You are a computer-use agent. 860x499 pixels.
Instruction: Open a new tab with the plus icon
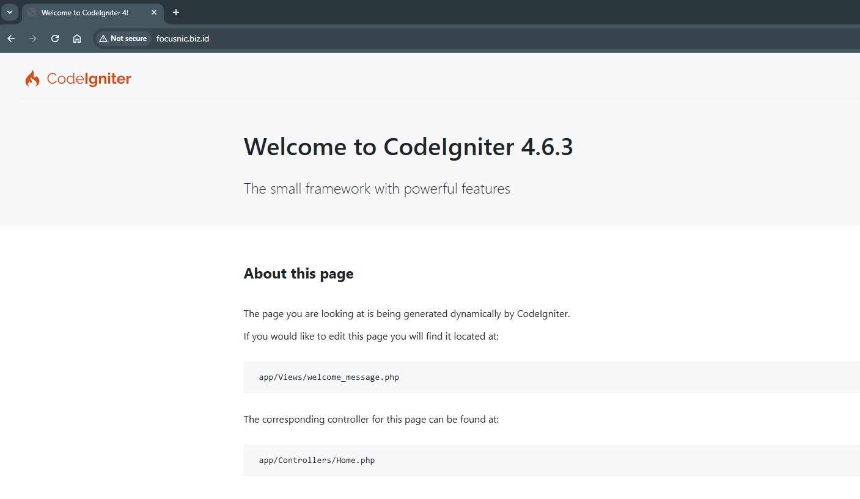[x=176, y=12]
